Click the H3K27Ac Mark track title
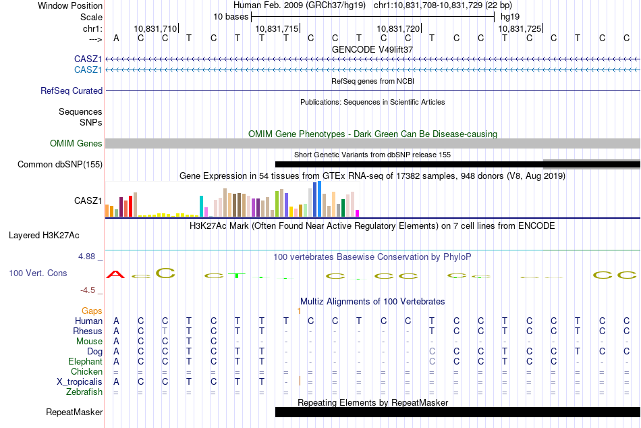 click(372, 226)
